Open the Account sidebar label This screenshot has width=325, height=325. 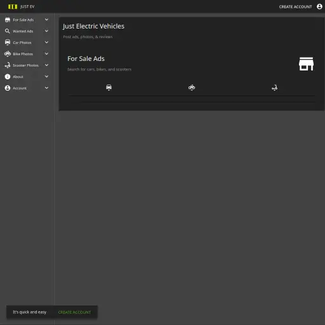(x=20, y=88)
